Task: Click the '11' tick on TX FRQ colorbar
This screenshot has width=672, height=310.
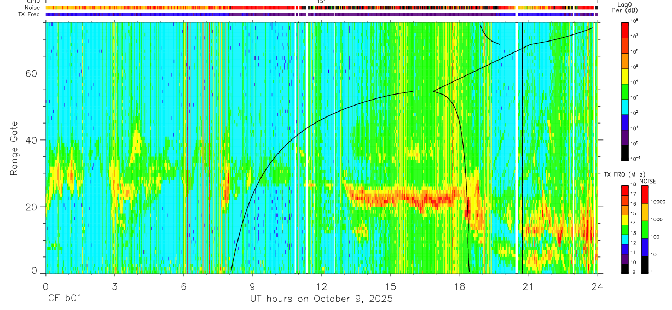Action: (634, 253)
